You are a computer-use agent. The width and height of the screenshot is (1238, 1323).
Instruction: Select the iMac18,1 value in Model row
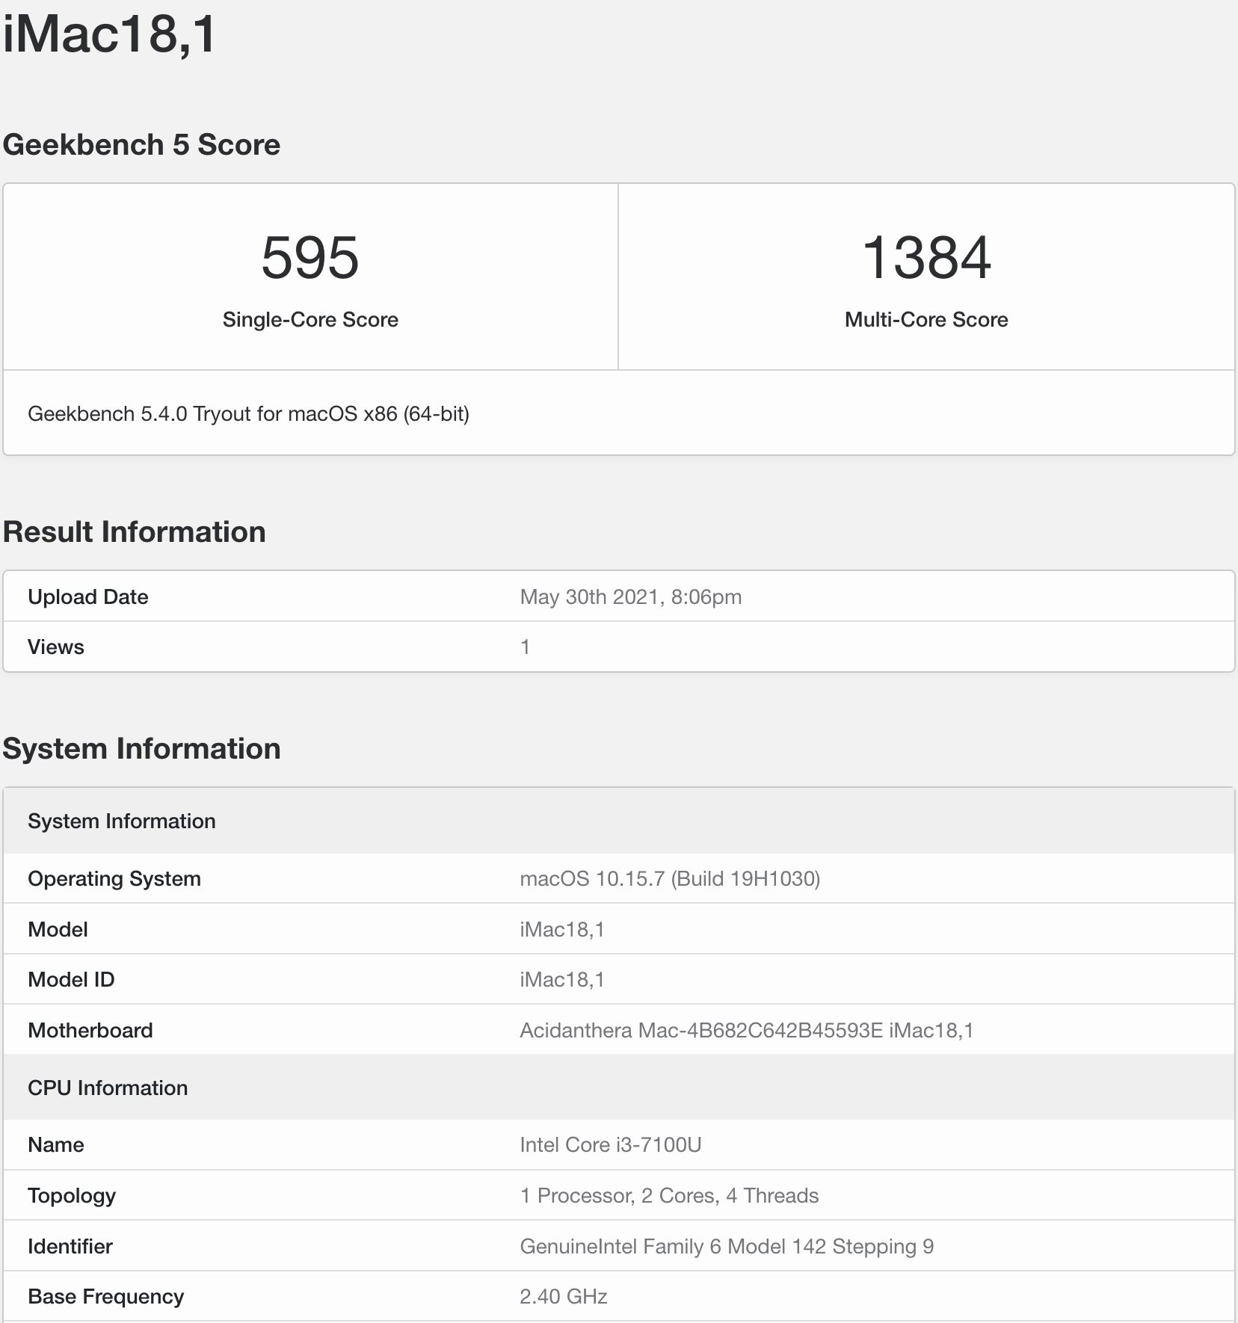562,930
